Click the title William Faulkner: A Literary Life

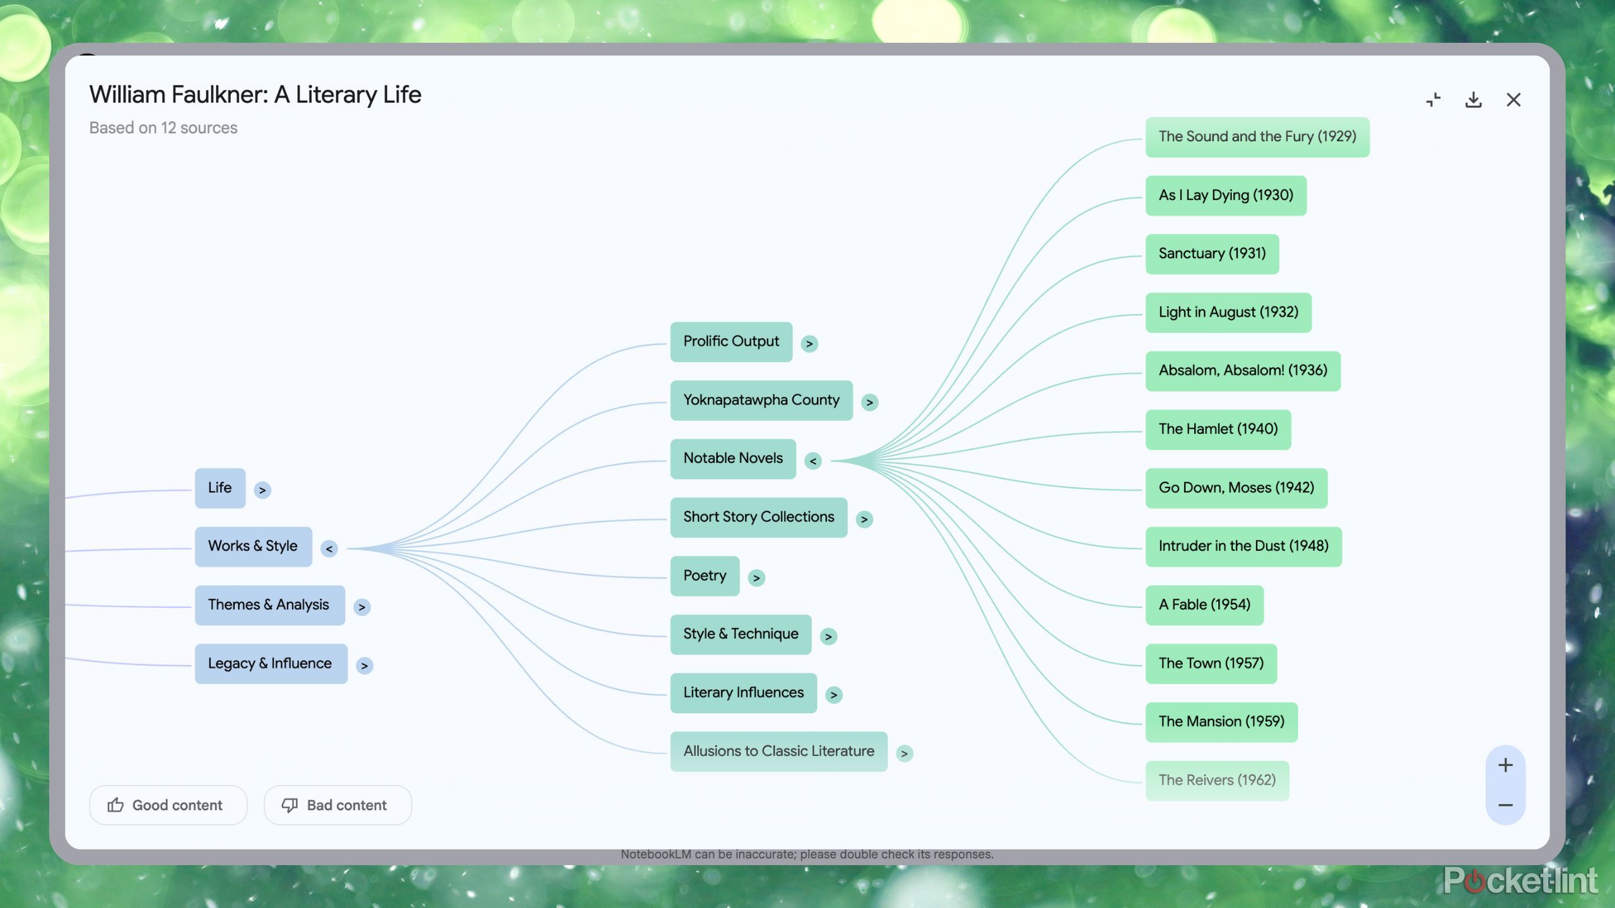pos(255,95)
